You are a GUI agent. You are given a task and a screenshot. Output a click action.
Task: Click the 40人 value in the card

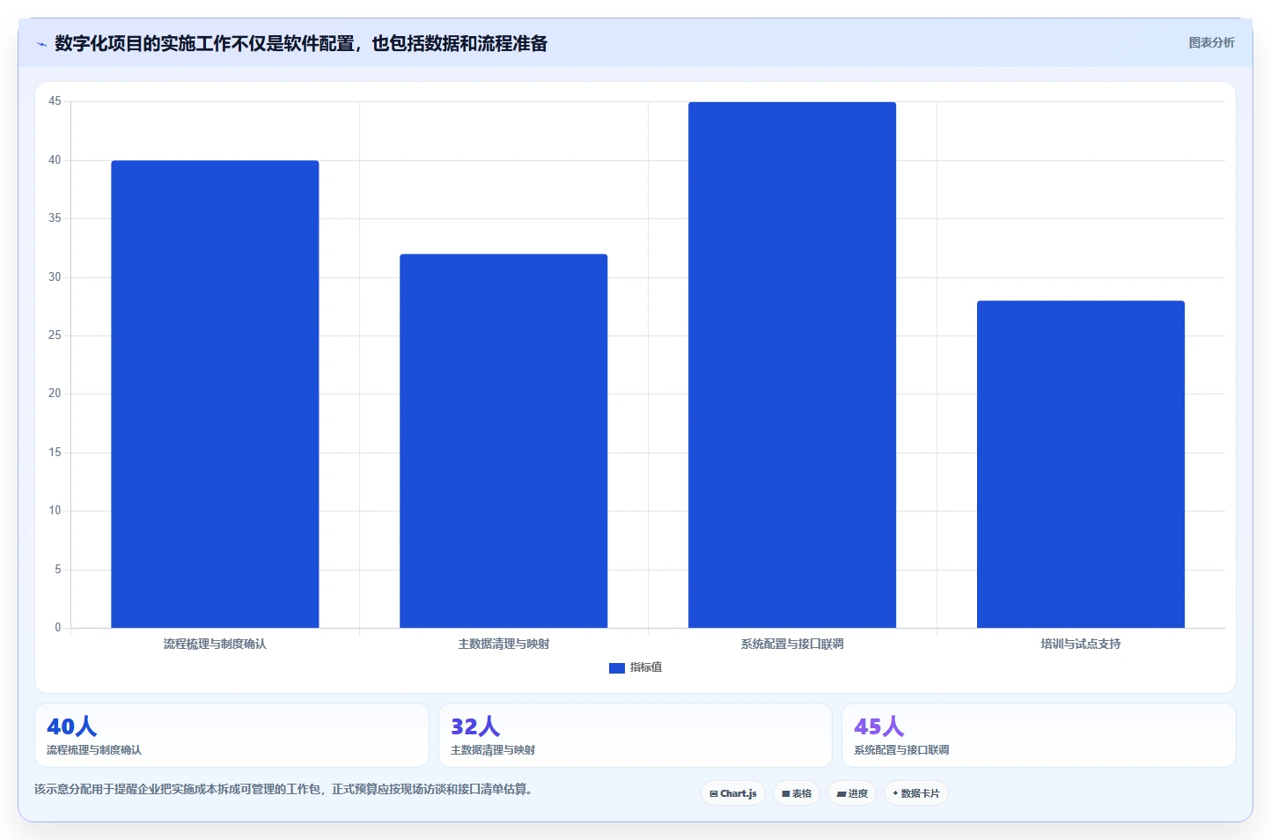click(x=71, y=726)
